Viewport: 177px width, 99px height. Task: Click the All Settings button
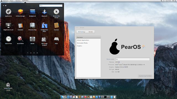82,32
